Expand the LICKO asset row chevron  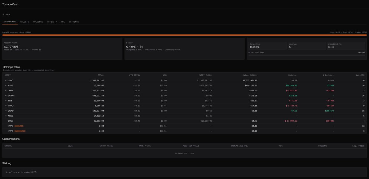click(x=6, y=111)
